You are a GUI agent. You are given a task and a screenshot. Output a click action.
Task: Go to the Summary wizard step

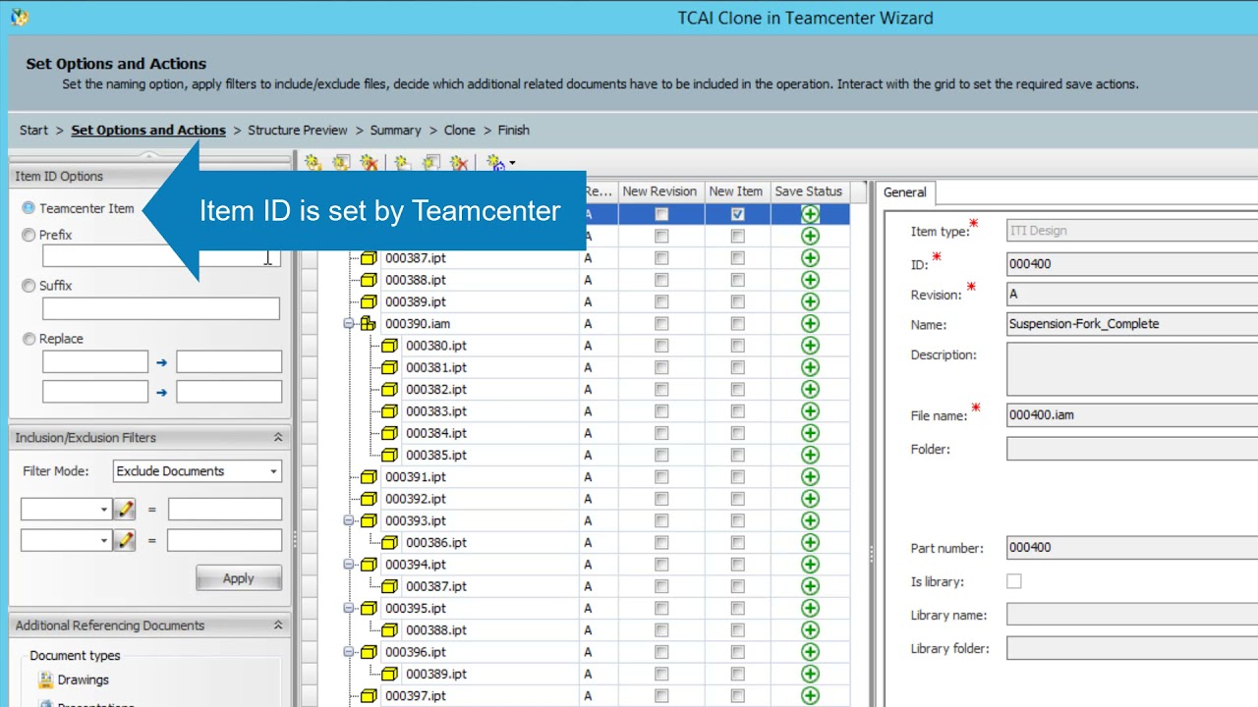(396, 130)
